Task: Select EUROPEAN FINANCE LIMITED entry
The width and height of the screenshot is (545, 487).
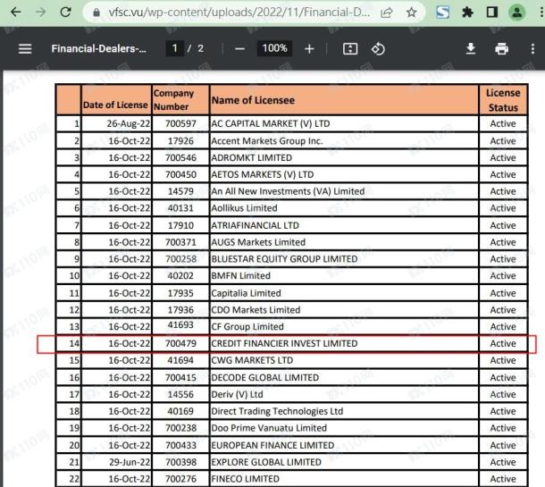Action: 272,445
